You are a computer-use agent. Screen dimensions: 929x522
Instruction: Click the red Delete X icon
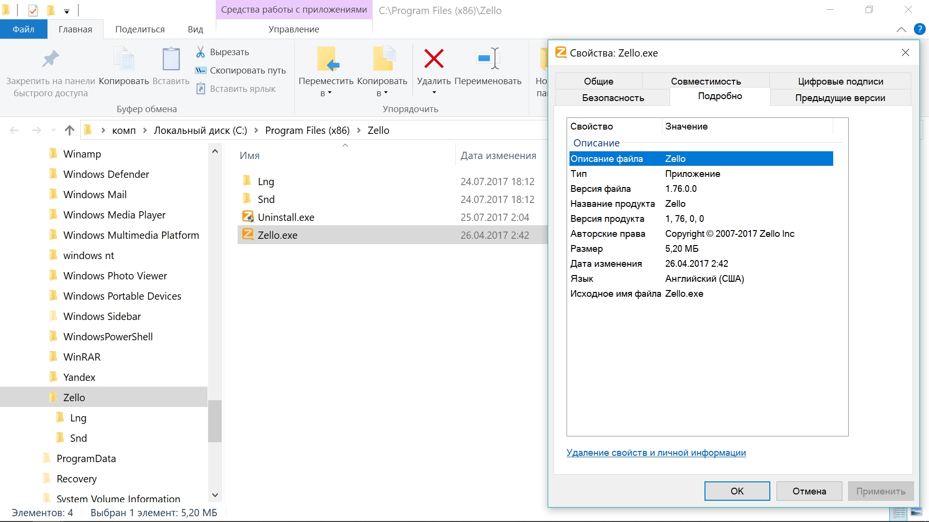pyautogui.click(x=434, y=58)
